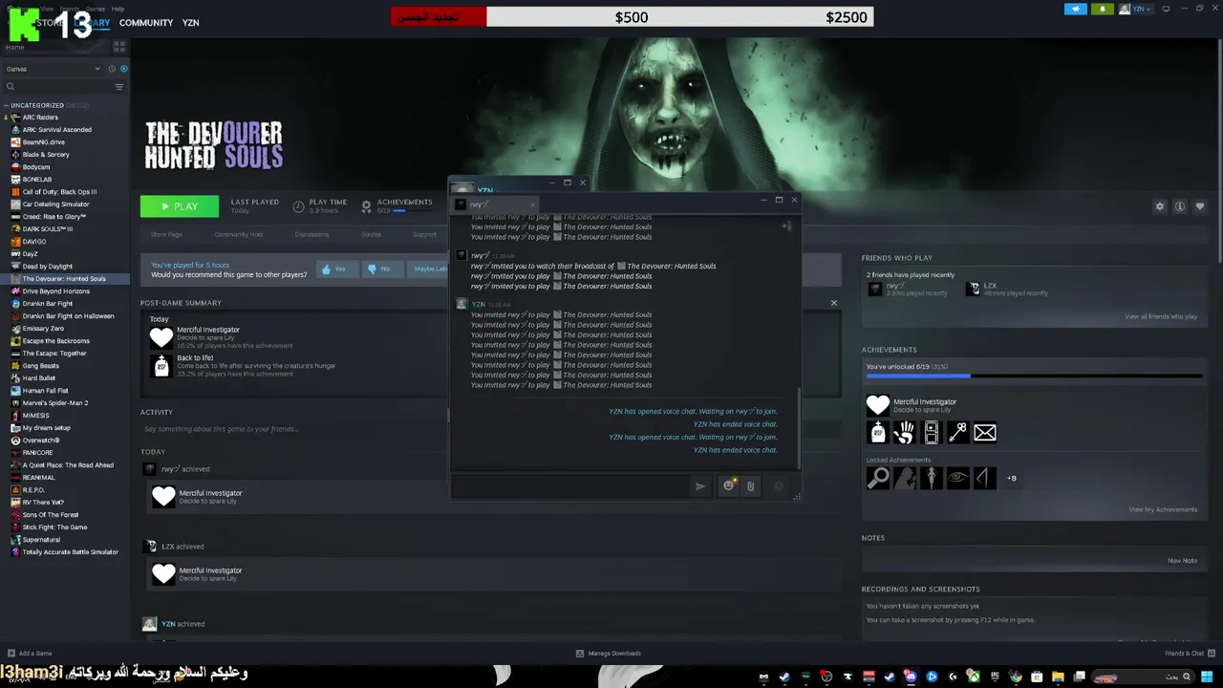Click the library search field

[x=57, y=87]
